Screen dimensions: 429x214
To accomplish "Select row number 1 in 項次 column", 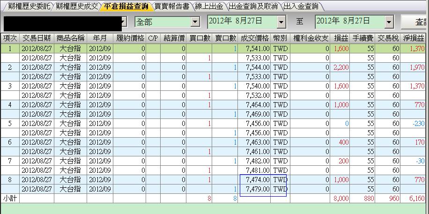I will point(10,49).
